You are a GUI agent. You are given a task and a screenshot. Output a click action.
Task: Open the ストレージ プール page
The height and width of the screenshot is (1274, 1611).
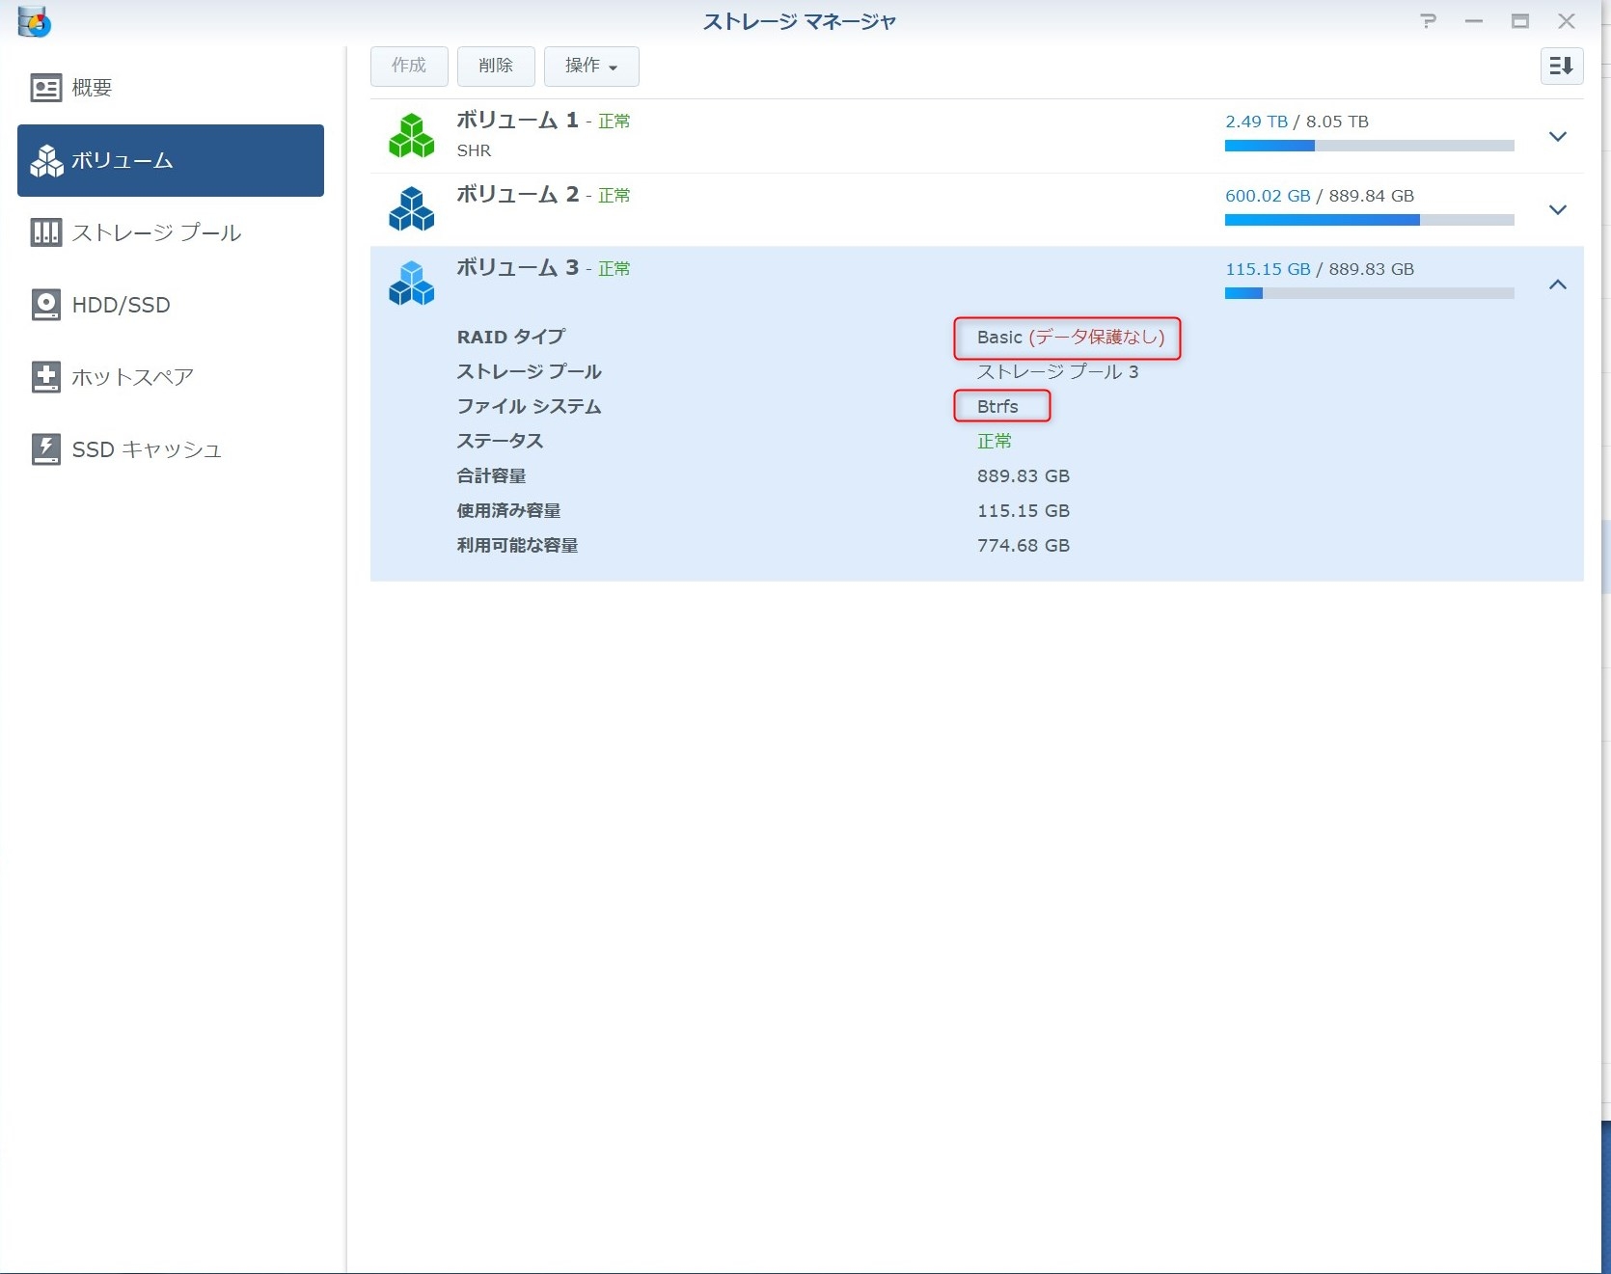tap(156, 232)
